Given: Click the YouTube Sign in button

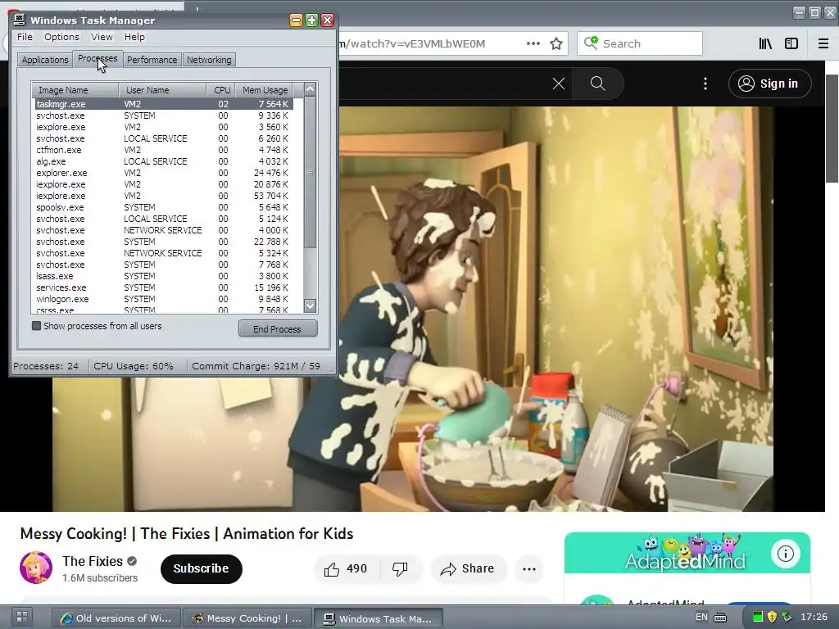Looking at the screenshot, I should point(770,84).
